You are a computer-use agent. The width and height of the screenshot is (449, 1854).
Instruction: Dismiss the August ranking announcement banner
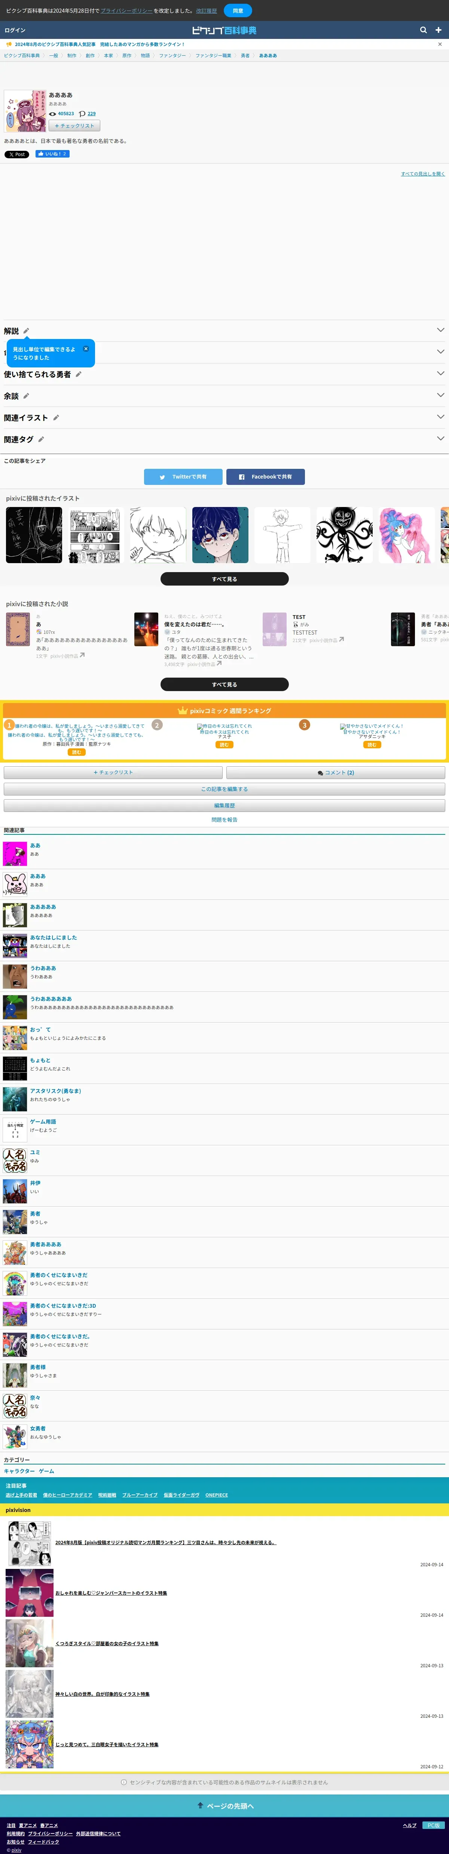pos(440,45)
